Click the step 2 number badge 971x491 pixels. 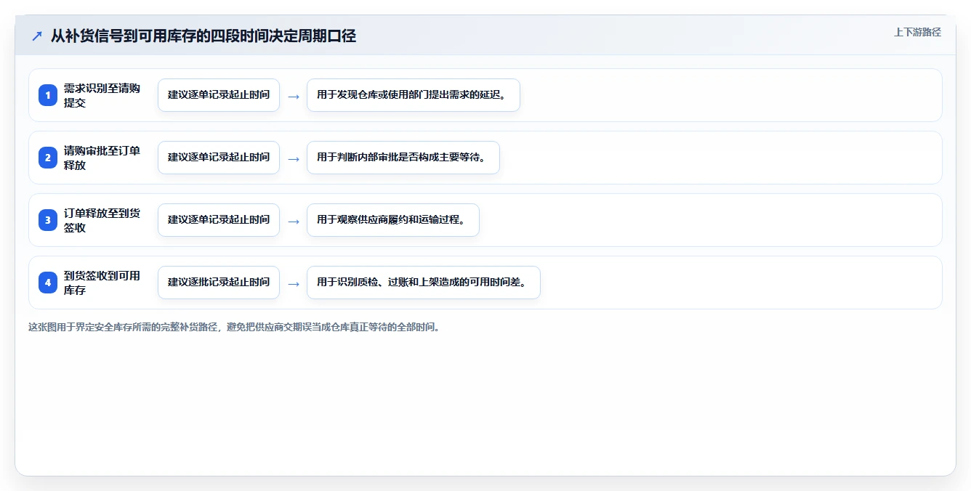pos(48,158)
